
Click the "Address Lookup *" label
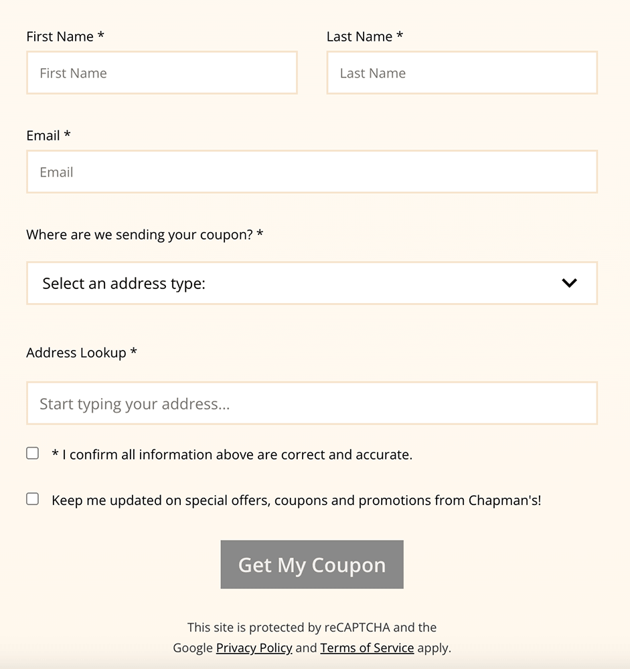81,353
